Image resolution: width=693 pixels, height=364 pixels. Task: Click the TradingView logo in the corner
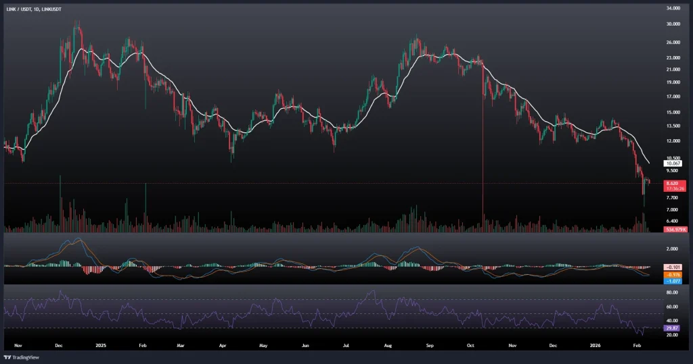(x=21, y=357)
